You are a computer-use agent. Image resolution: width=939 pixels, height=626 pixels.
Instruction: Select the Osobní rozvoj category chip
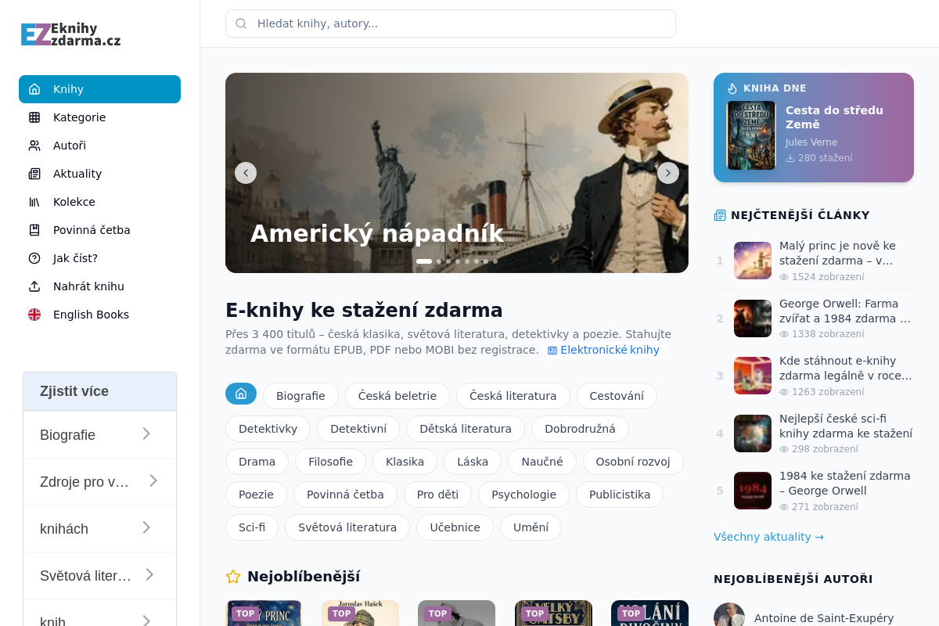pos(633,462)
